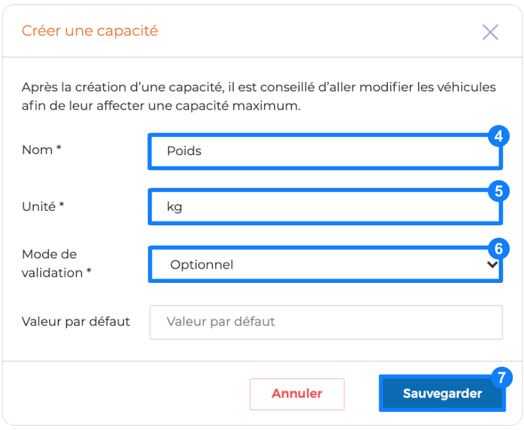Open the Mode de validation dropdown
524x430 pixels.
point(325,265)
